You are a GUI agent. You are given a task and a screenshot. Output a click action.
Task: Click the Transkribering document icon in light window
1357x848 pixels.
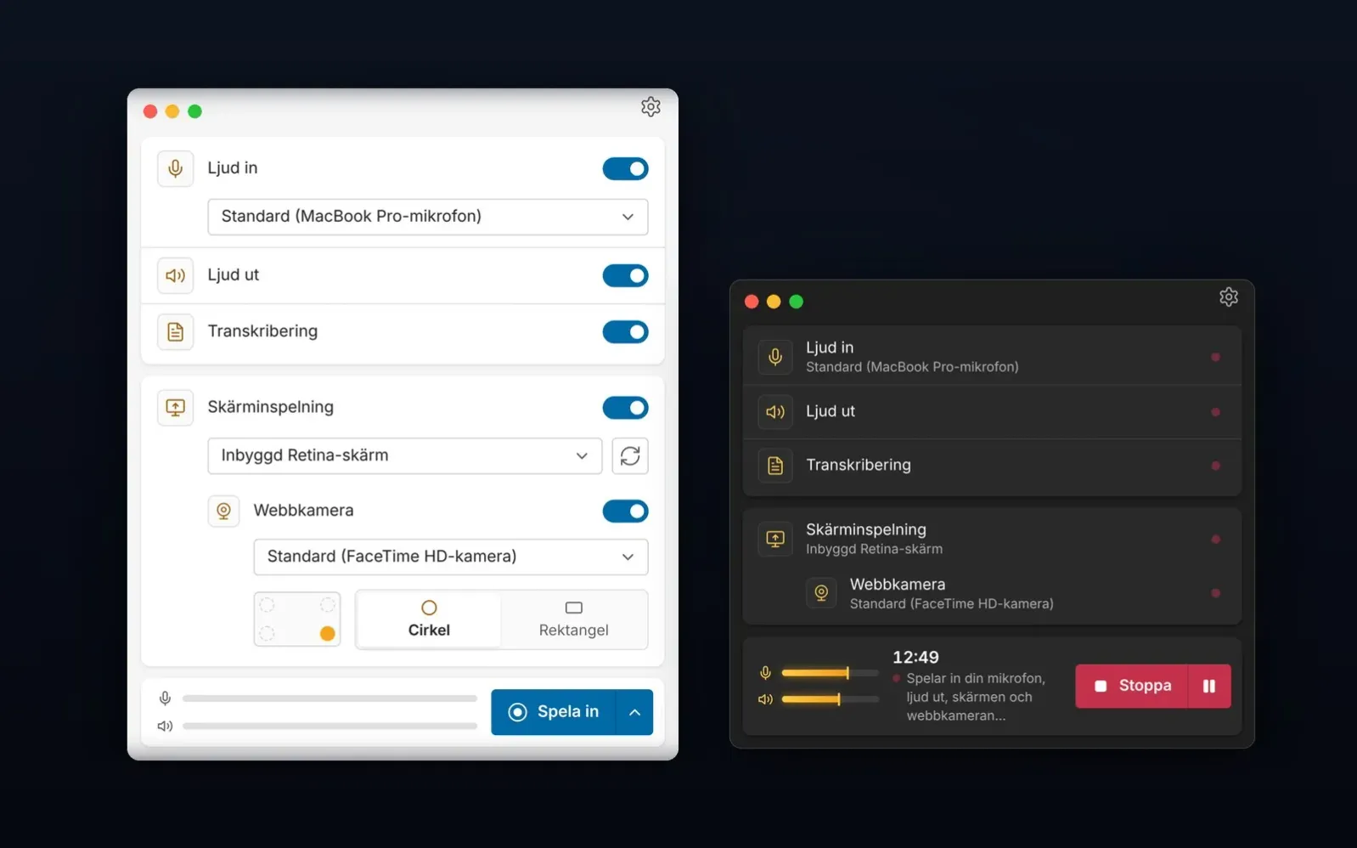175,331
